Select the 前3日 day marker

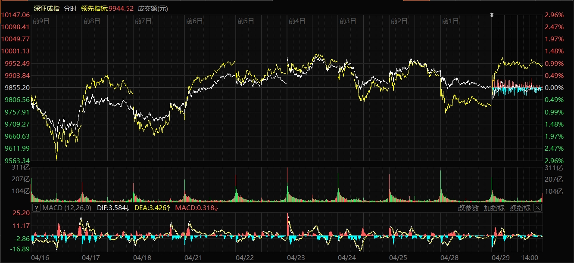[348, 21]
